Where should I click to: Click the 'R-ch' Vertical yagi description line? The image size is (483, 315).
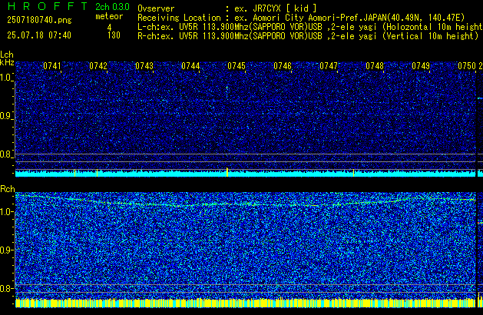(x=308, y=36)
